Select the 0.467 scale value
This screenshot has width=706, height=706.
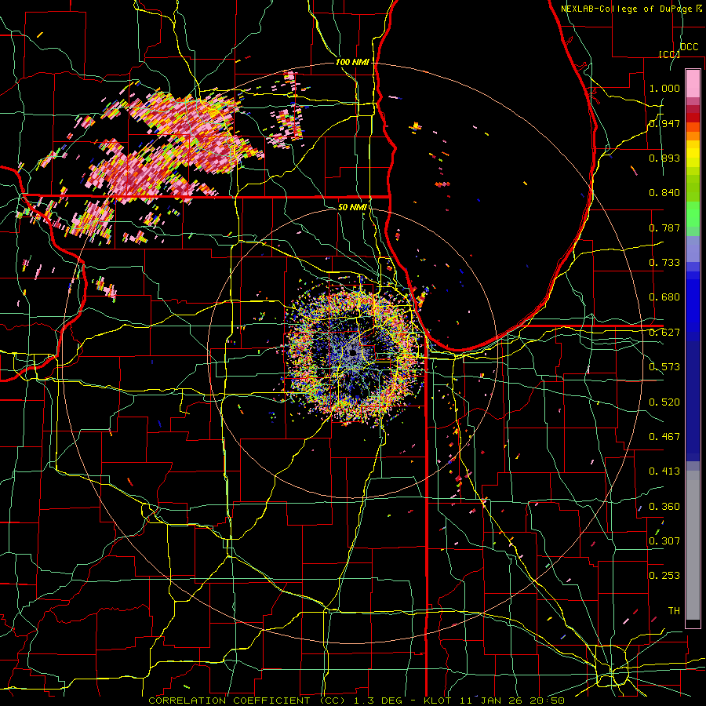click(664, 437)
